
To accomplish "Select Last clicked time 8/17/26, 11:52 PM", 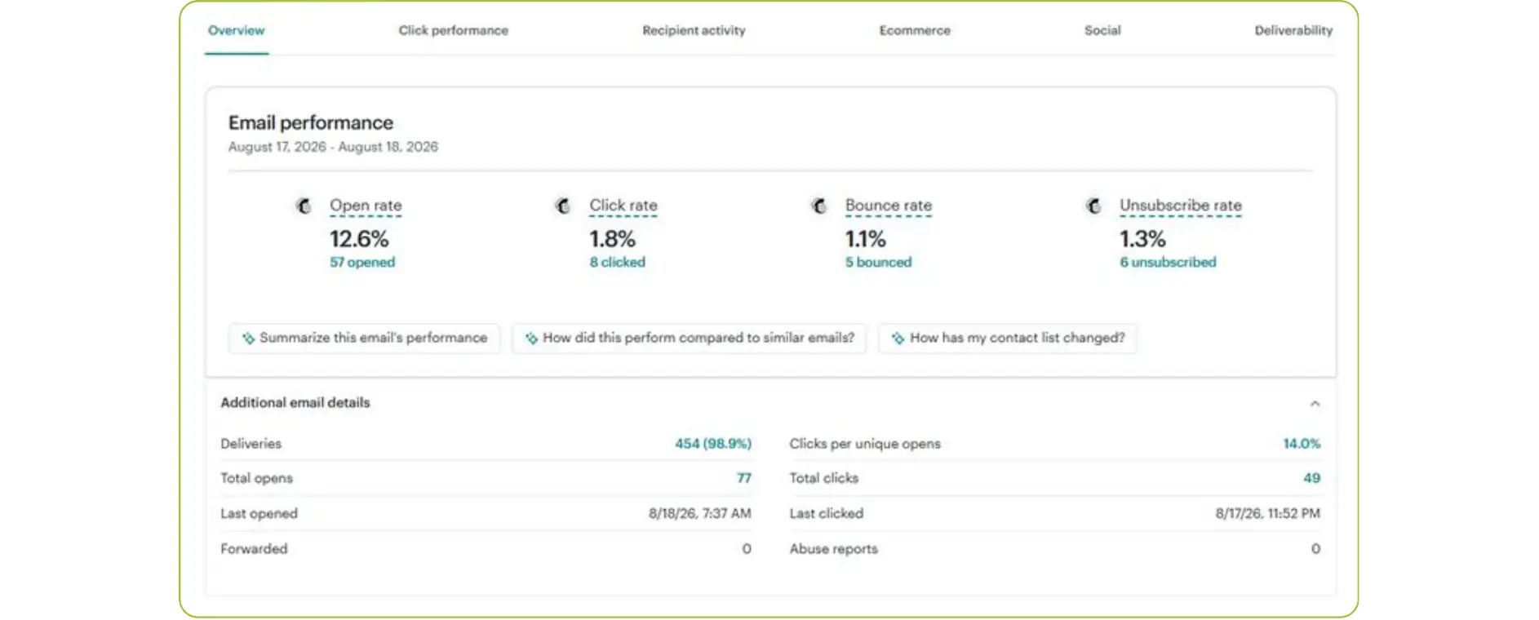I will coord(1268,514).
